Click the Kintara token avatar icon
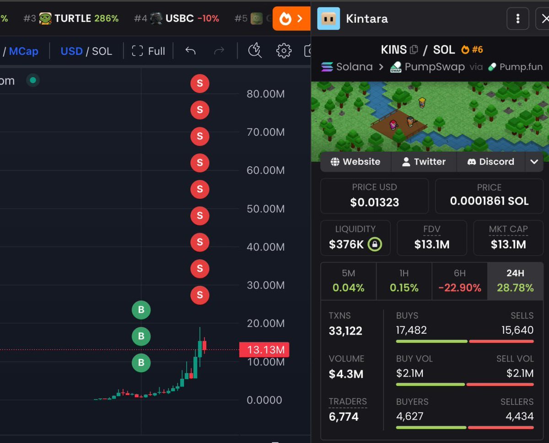 click(x=328, y=19)
